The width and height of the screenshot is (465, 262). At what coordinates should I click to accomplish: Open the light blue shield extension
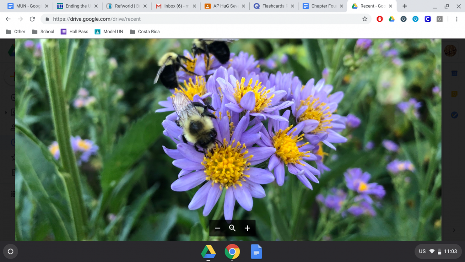coord(416,19)
